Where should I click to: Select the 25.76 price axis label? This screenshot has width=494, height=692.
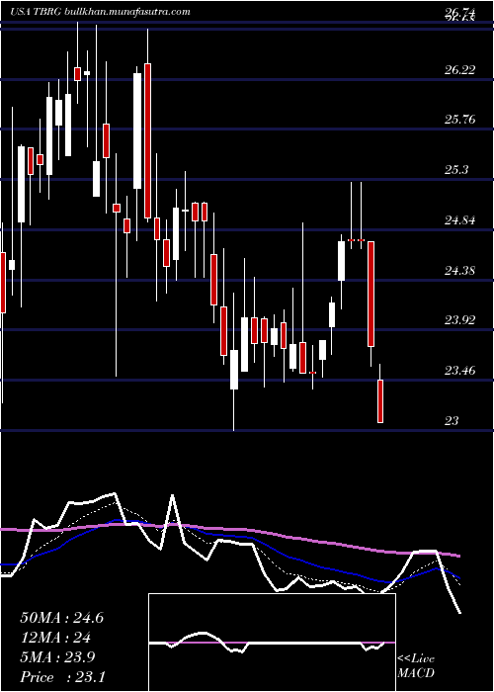pos(460,120)
